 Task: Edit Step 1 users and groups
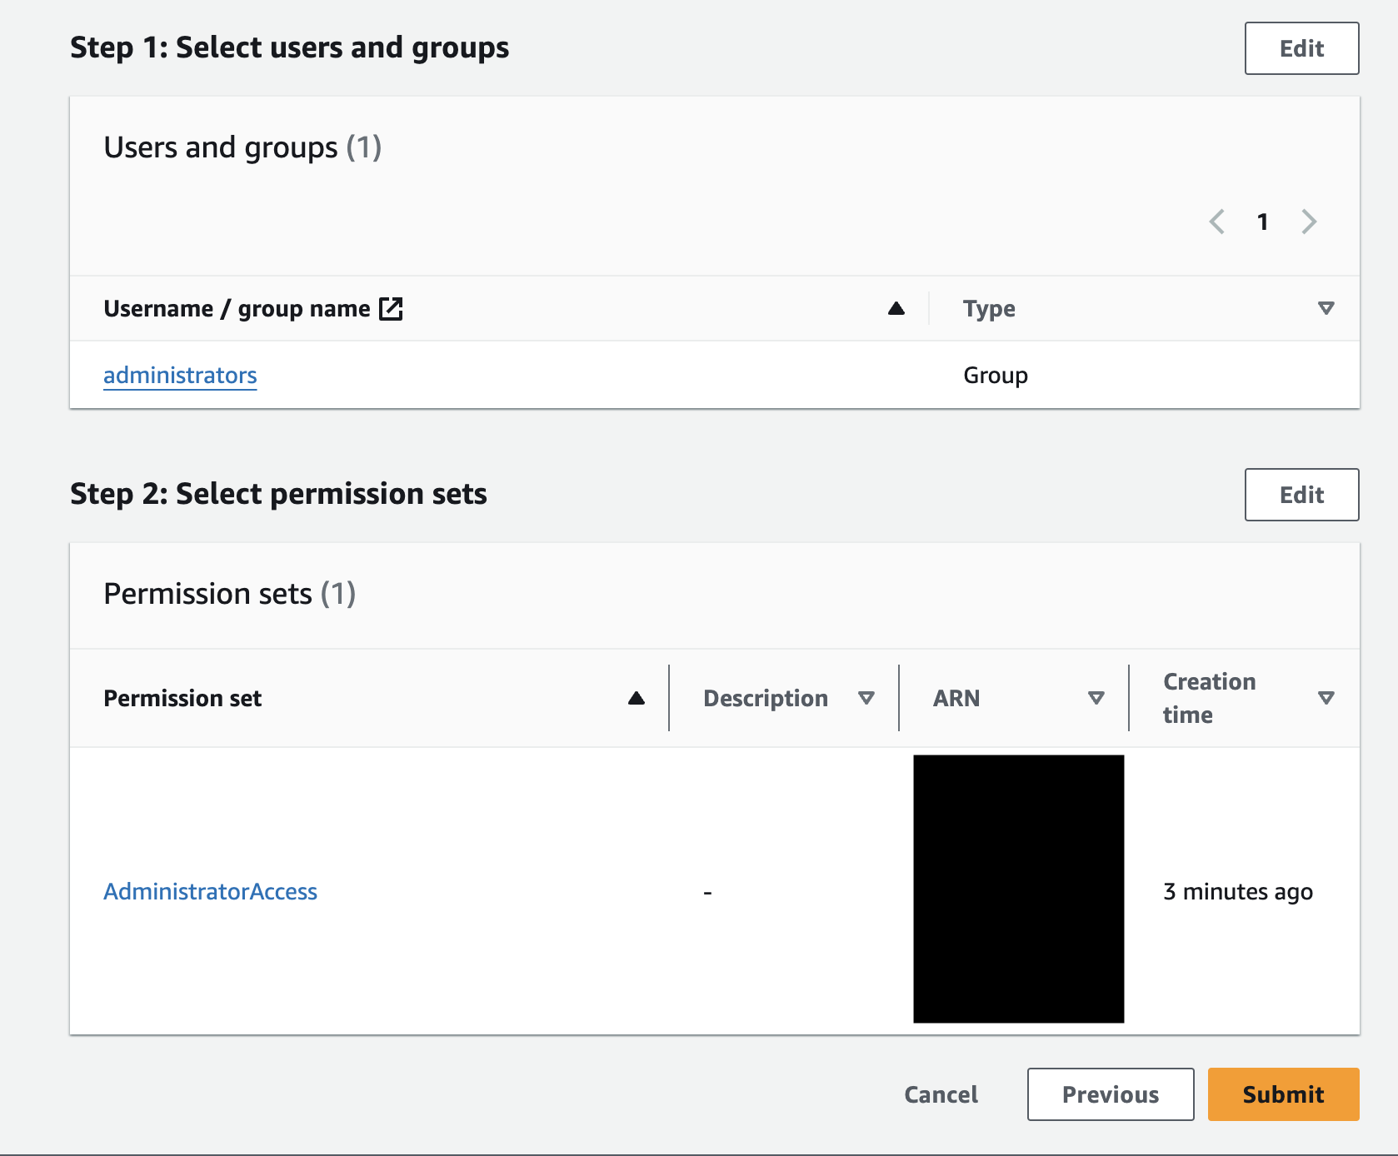(x=1301, y=48)
